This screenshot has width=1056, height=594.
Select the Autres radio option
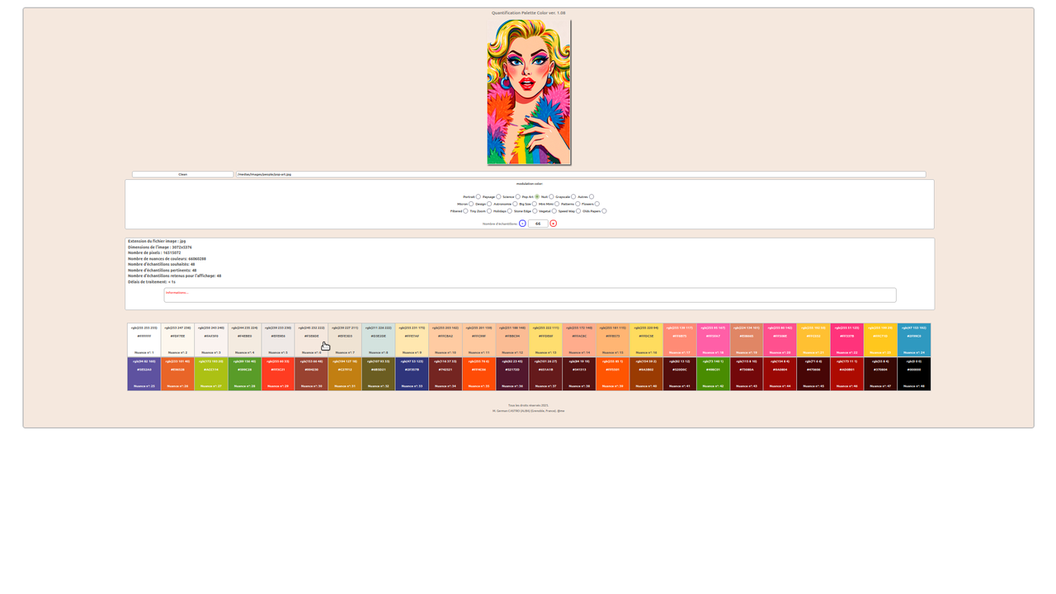[x=592, y=197]
